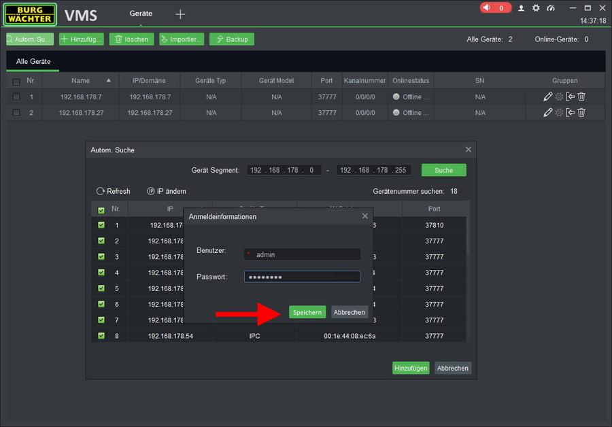Click the Backup toolbar button
The height and width of the screenshot is (427, 612).
coord(231,39)
